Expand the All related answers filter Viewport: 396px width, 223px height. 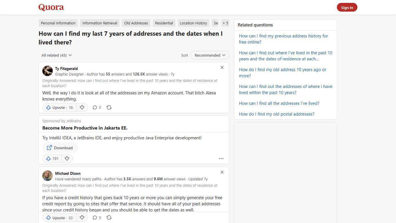click(x=56, y=55)
